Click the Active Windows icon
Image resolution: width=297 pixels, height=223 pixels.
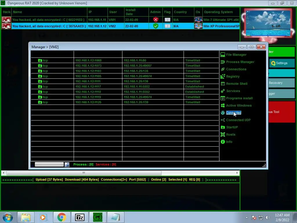coord(223,105)
